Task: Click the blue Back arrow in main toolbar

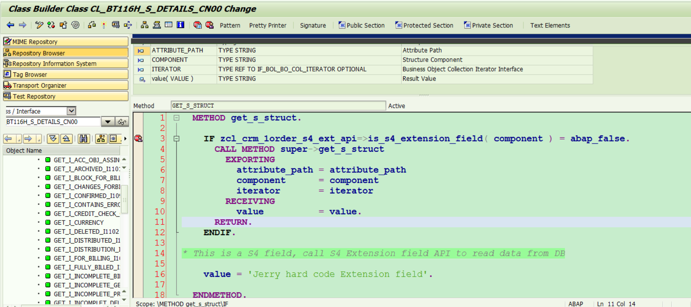Action: click(10, 25)
